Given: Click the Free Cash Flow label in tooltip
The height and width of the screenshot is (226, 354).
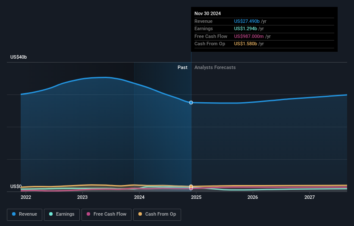Looking at the screenshot, I should click(x=211, y=36).
